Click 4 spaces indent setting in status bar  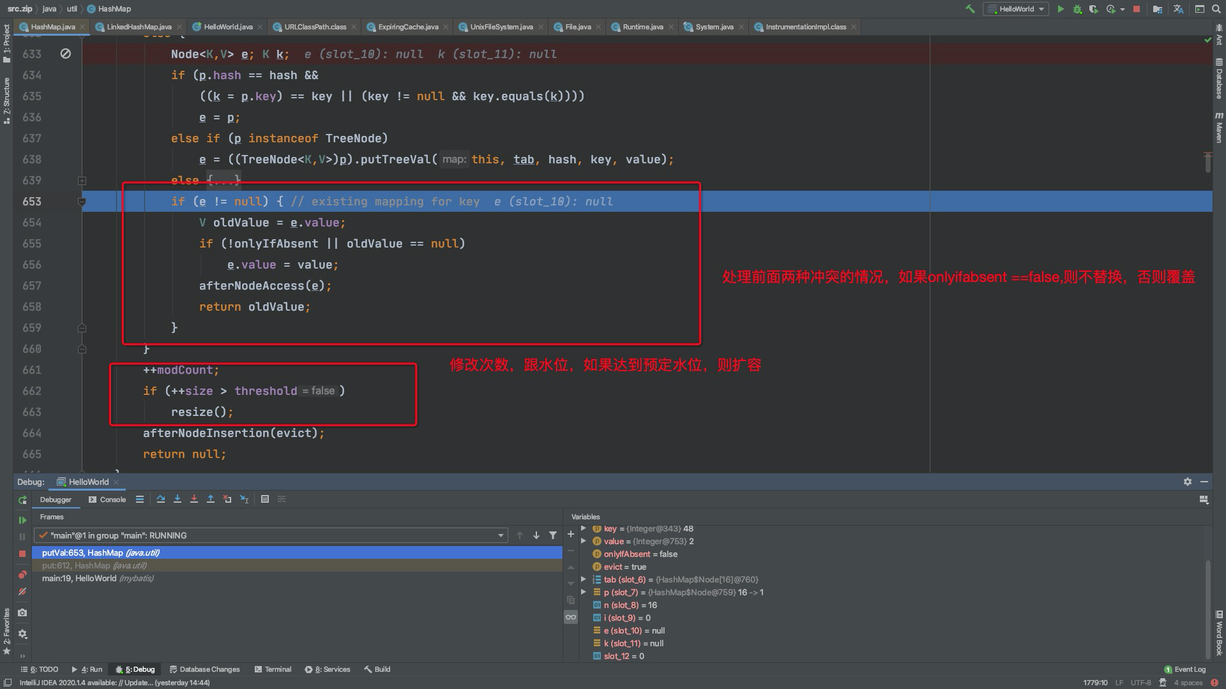[1188, 683]
